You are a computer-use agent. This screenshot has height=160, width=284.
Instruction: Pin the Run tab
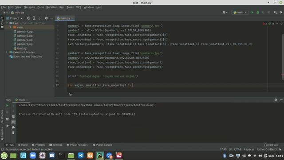[x=7, y=126]
